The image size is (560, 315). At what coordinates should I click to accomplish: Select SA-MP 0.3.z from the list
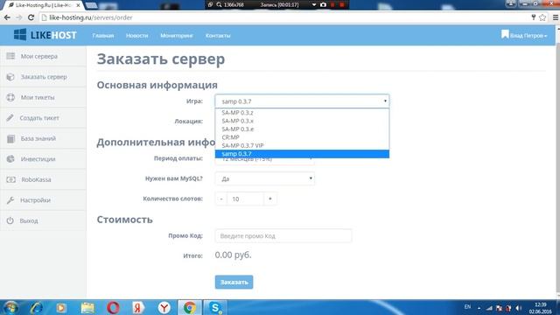click(x=302, y=113)
